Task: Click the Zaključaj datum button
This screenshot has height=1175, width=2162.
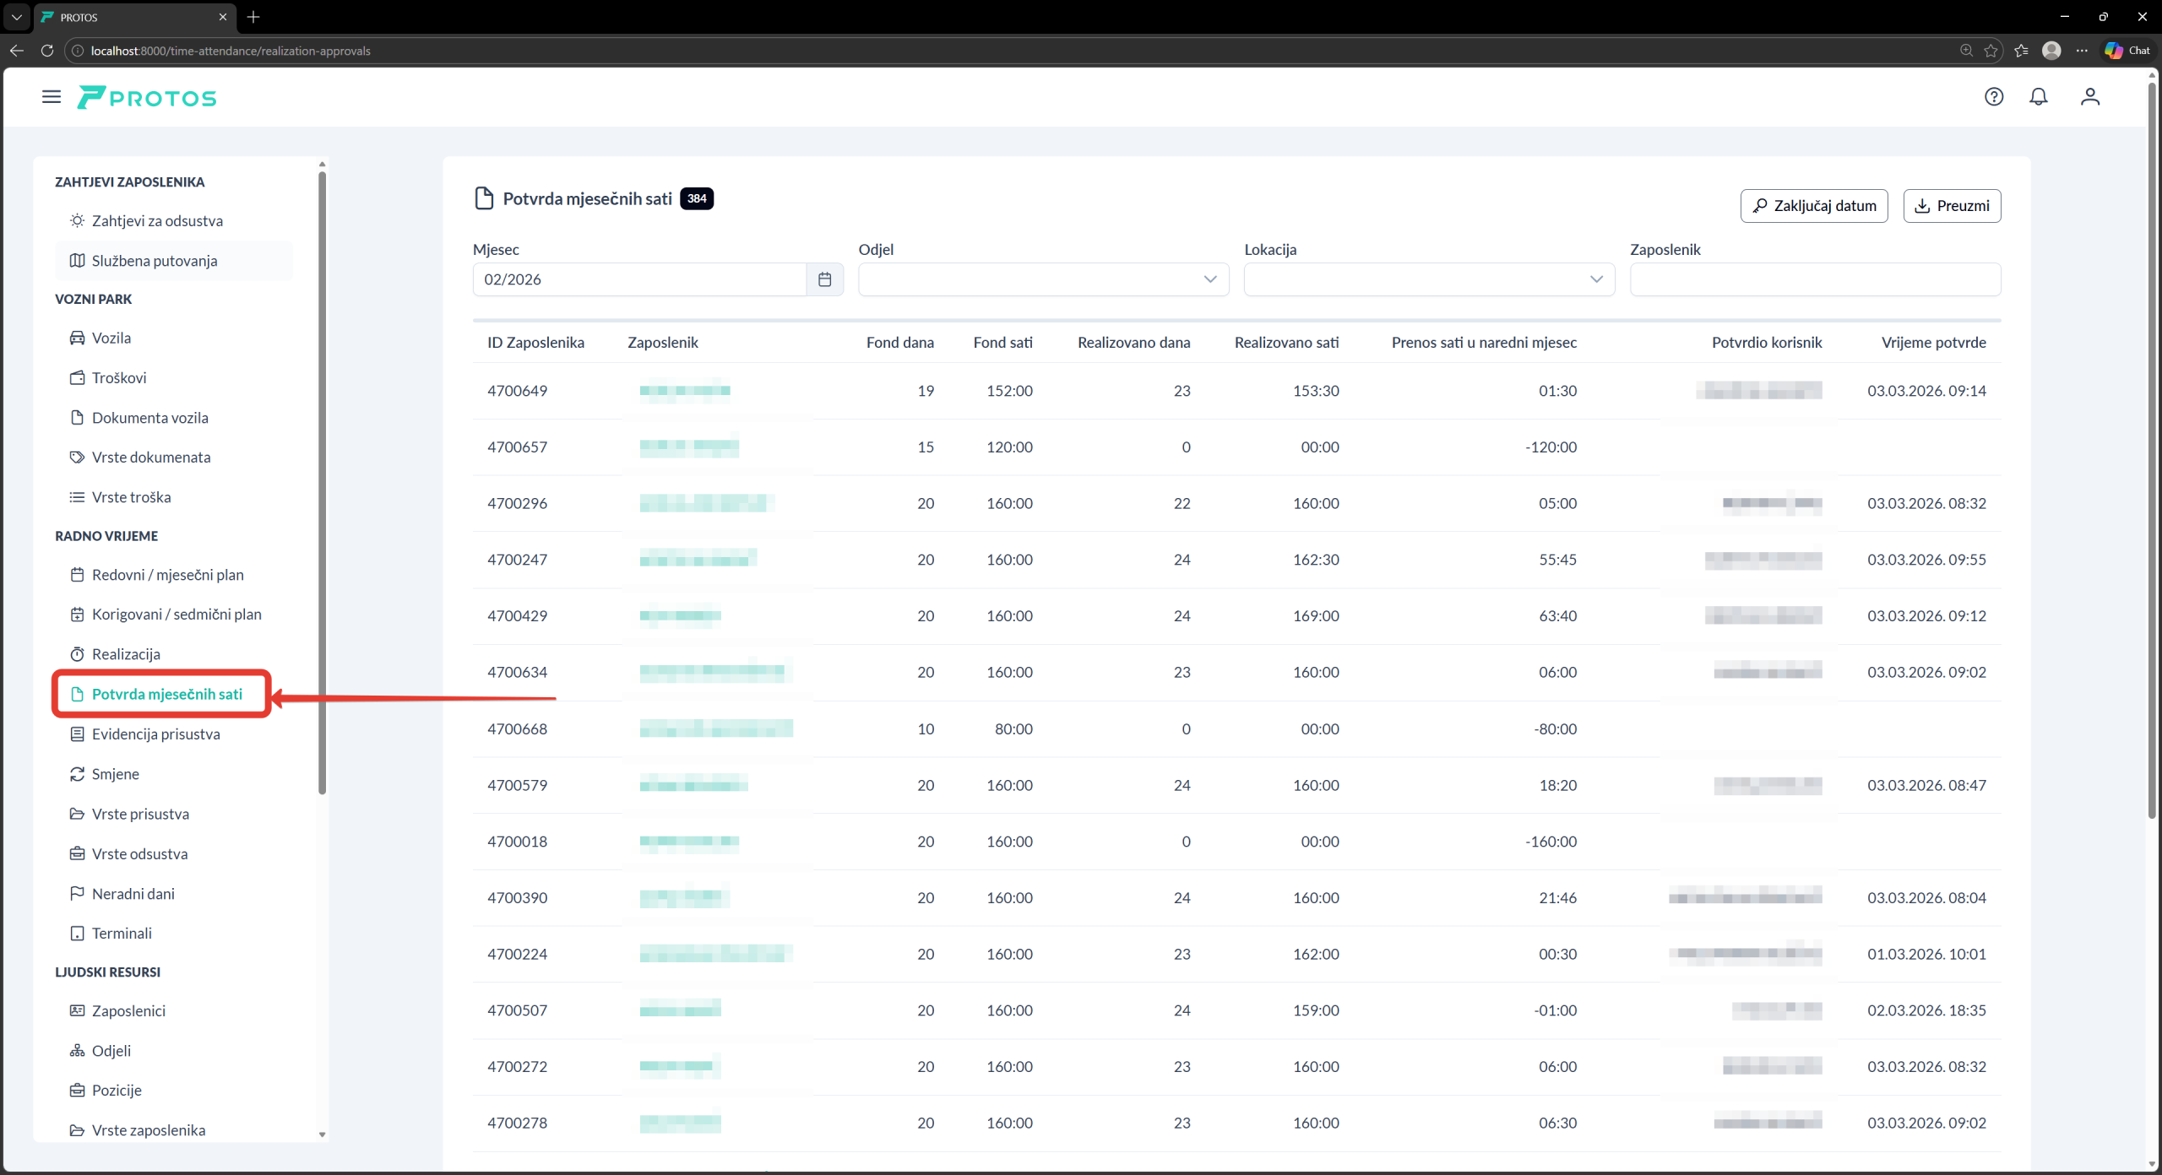Action: click(1813, 206)
